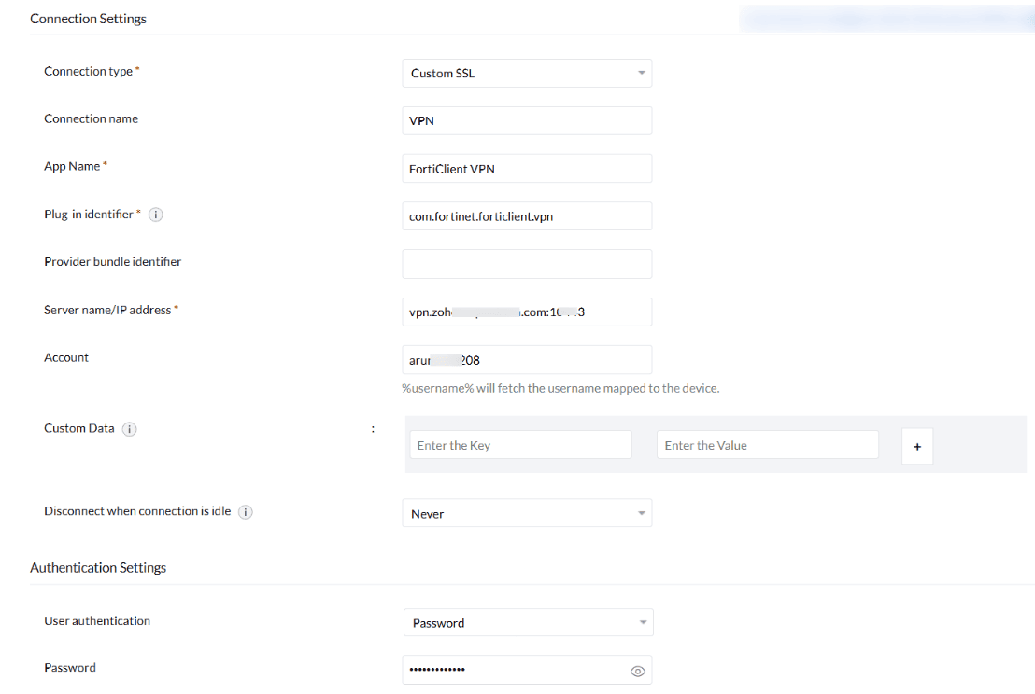Image resolution: width=1035 pixels, height=694 pixels.
Task: Click the Authentication Settings heading
Action: pyautogui.click(x=98, y=567)
